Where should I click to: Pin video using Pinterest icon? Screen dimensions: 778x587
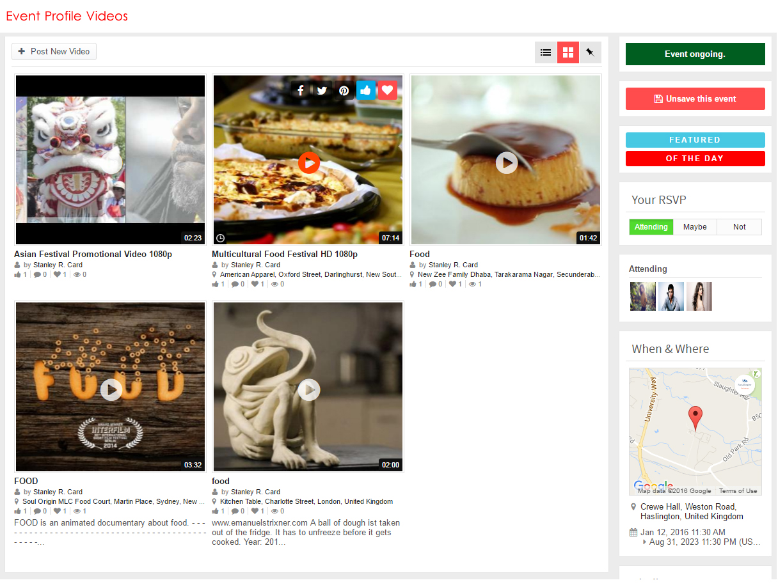(344, 91)
